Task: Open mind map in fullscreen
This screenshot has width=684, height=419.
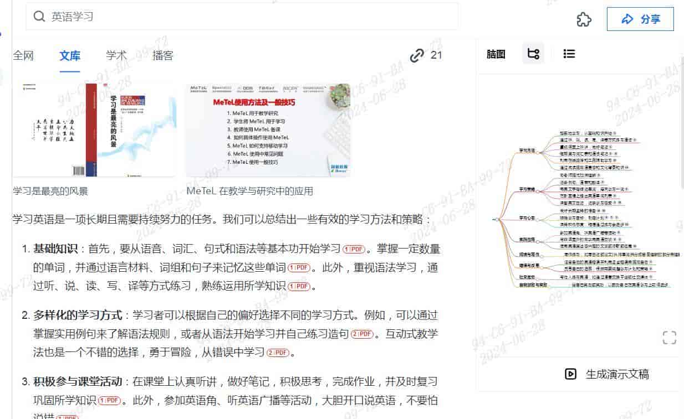Action: (670, 338)
